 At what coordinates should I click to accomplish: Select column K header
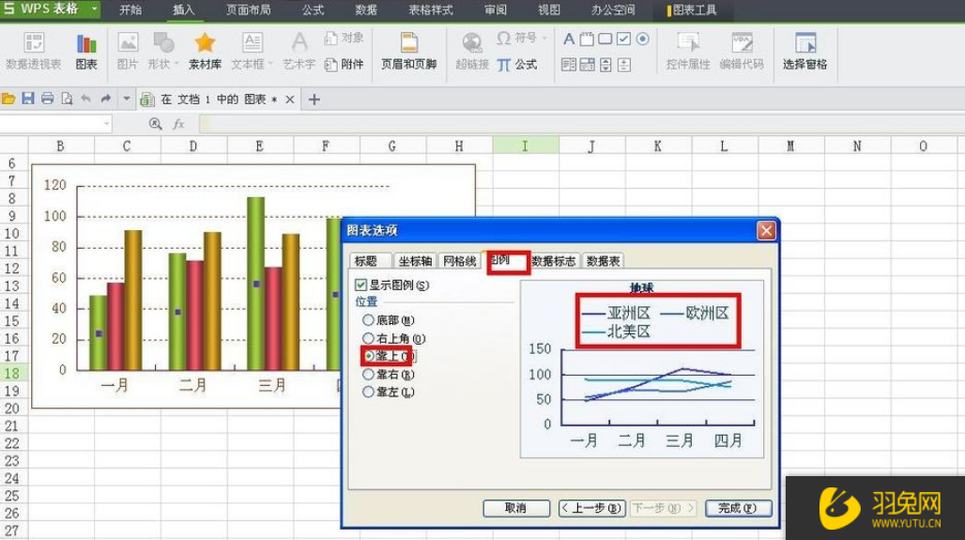(x=657, y=146)
